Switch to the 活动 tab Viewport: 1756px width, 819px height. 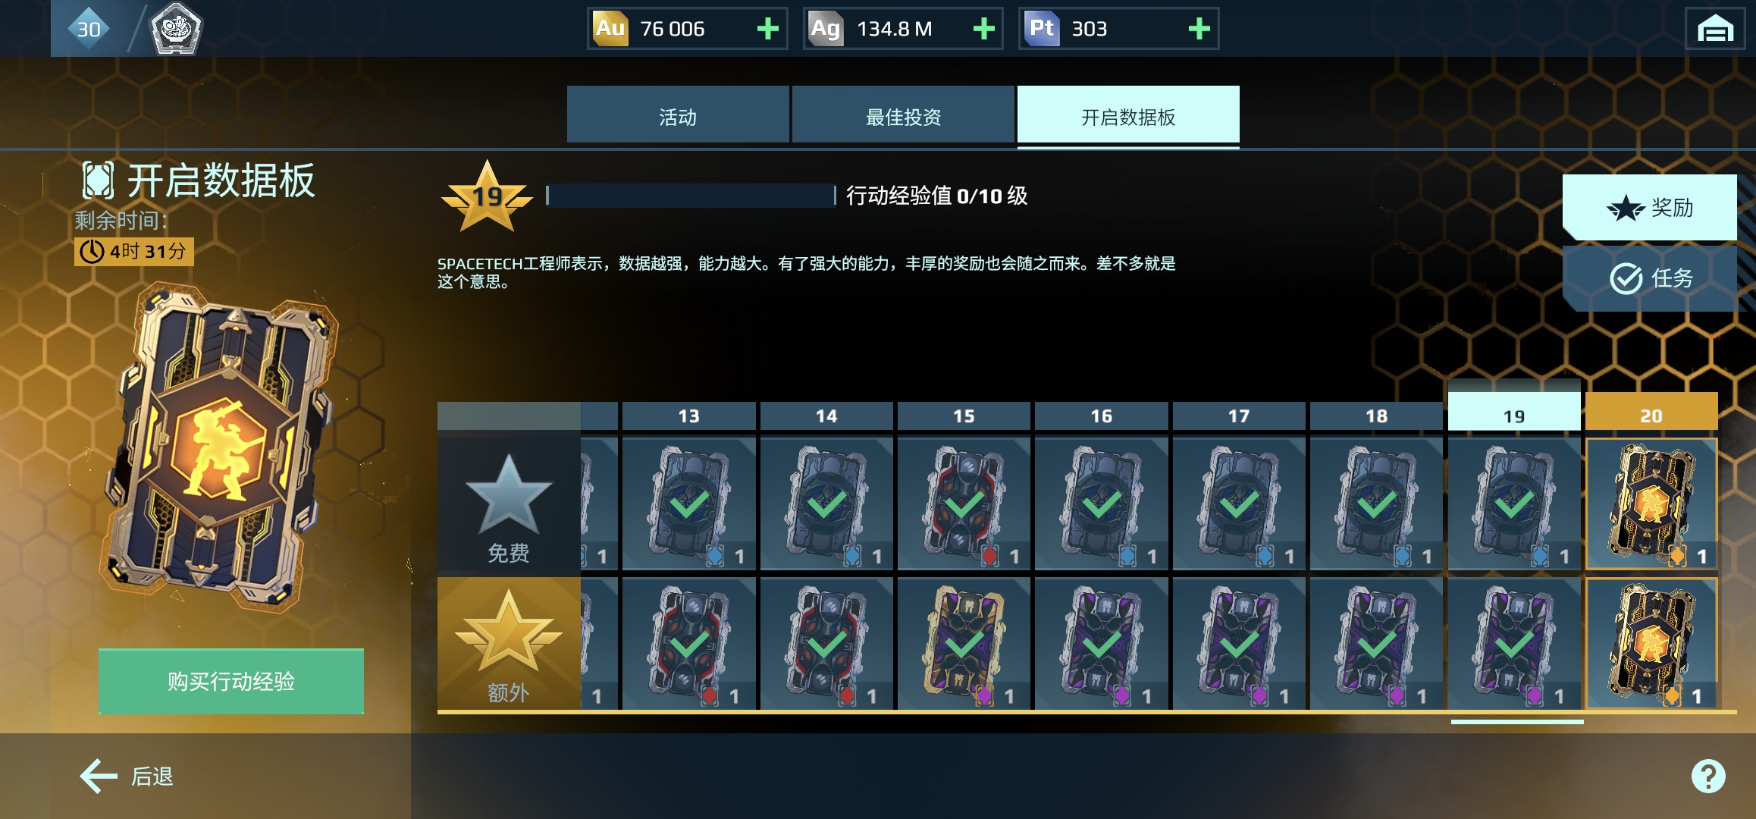pyautogui.click(x=678, y=115)
